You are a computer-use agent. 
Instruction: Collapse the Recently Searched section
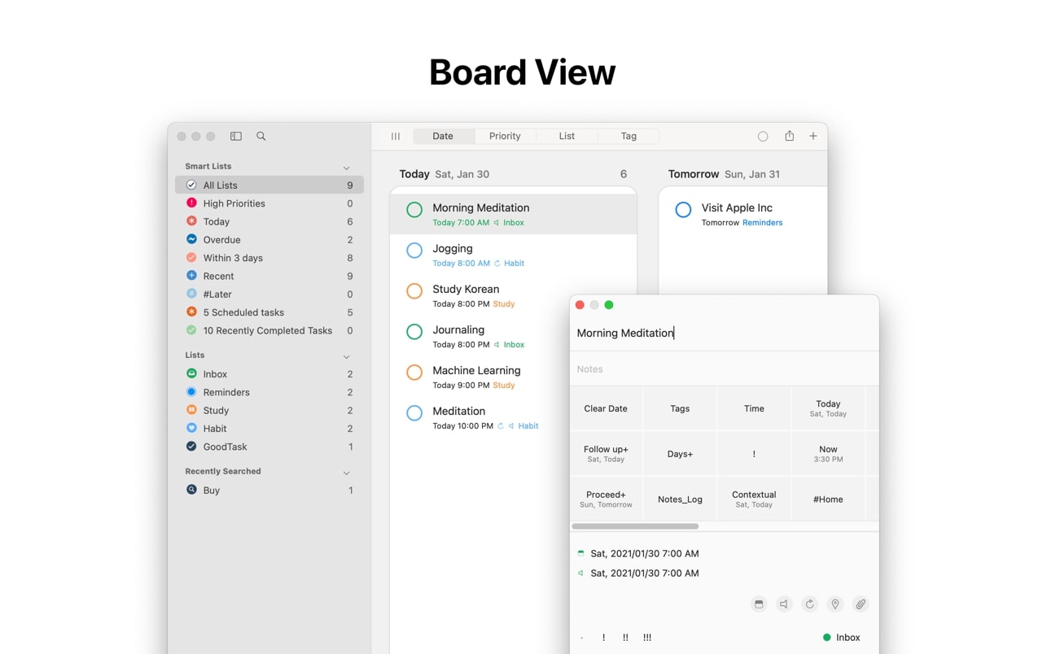[x=346, y=473]
